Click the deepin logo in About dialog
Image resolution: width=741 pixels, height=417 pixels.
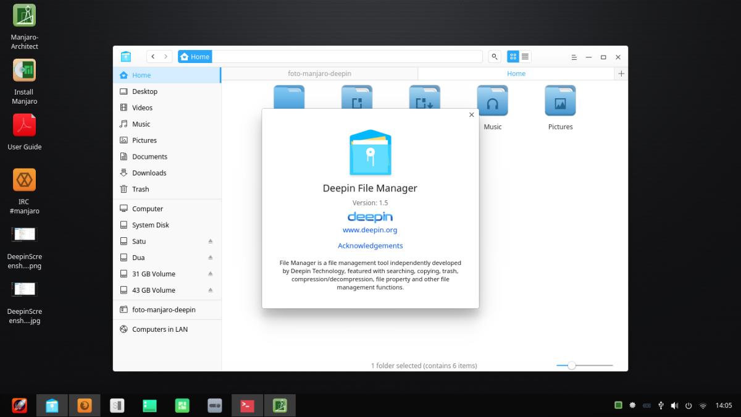tap(370, 217)
